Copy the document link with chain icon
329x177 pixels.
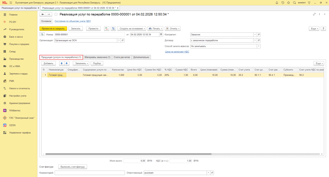314,14
